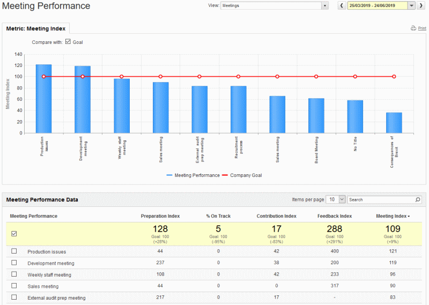Click the date range 25/03/2019 - 24/06/2019 field
Screen dimensions: 429x305
tap(378, 5)
